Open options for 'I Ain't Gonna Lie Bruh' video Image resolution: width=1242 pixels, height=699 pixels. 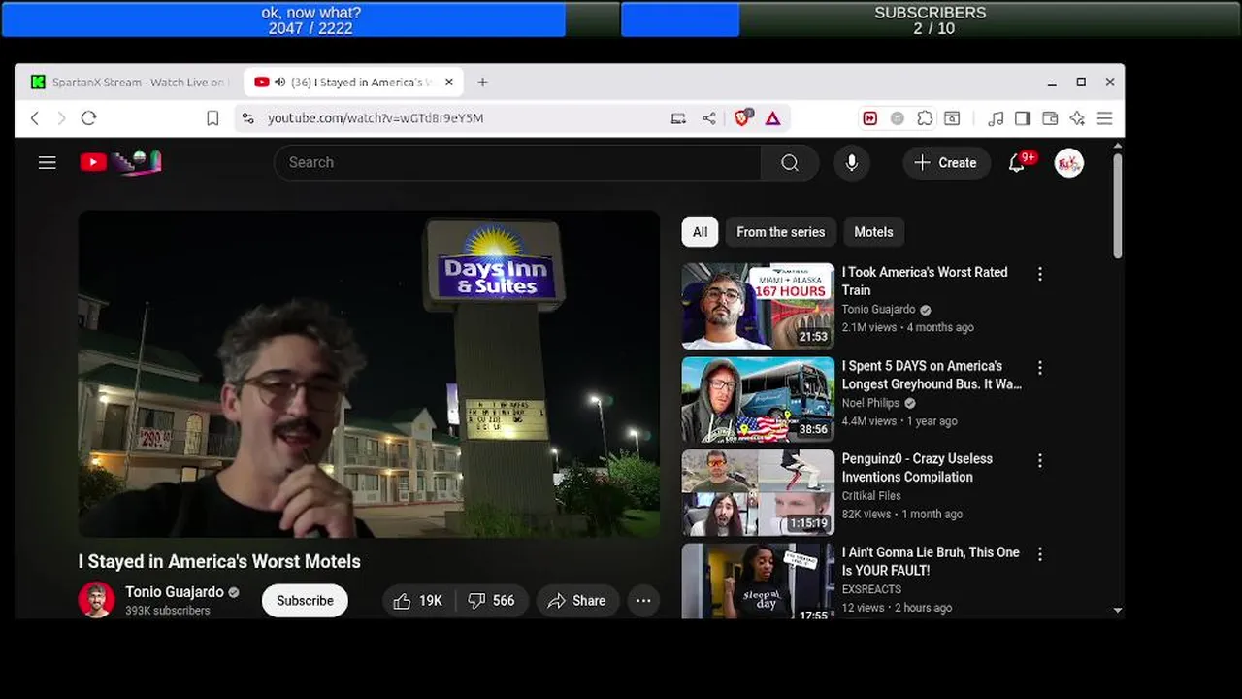coord(1040,554)
